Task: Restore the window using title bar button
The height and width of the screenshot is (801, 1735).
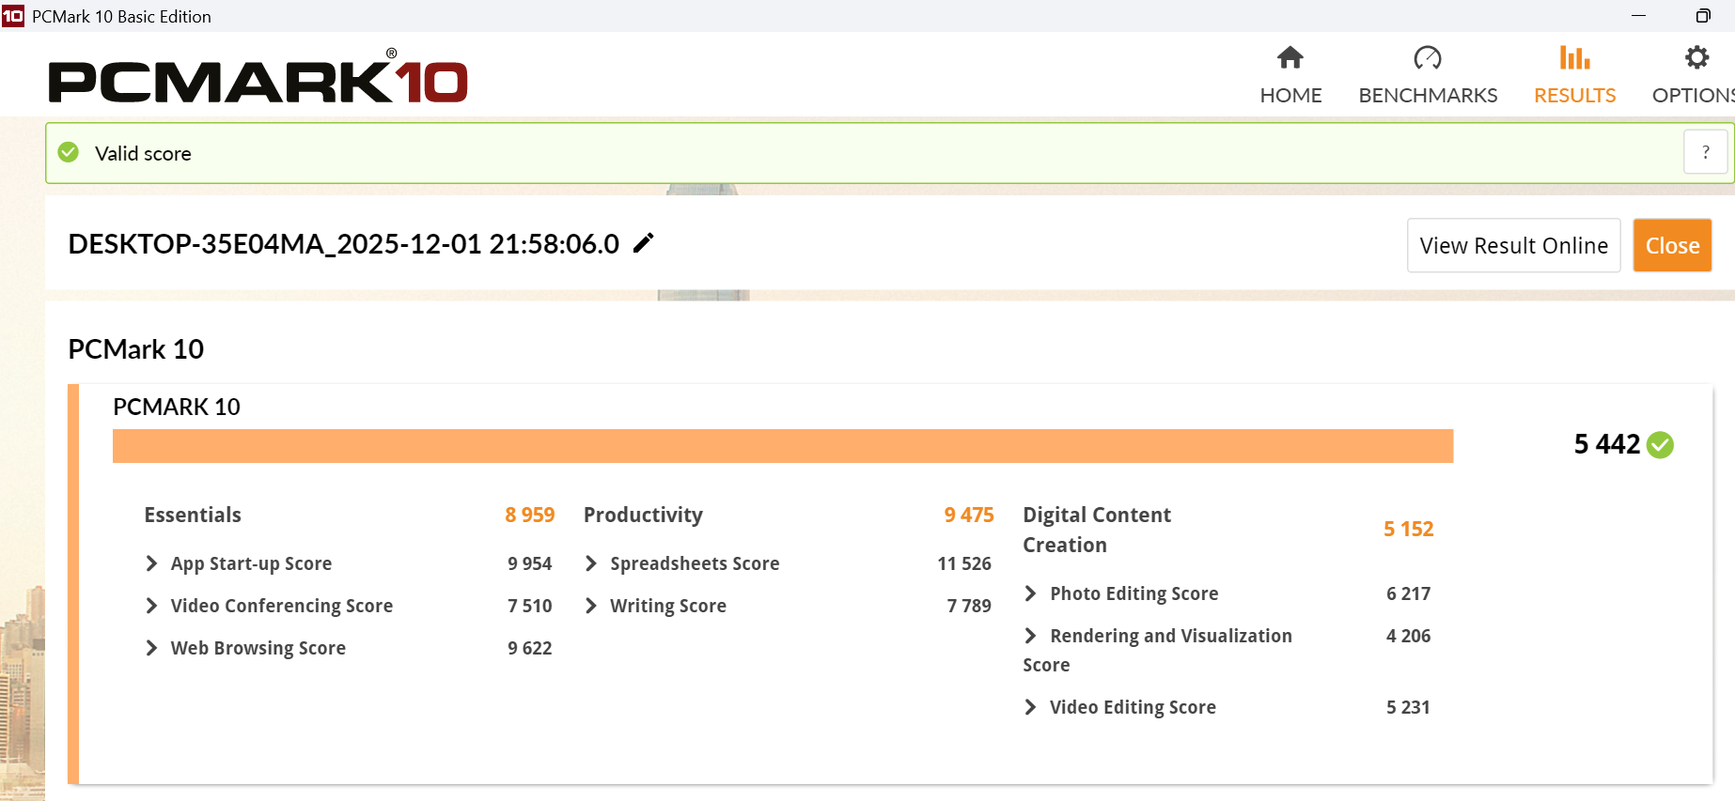Action: 1702,16
